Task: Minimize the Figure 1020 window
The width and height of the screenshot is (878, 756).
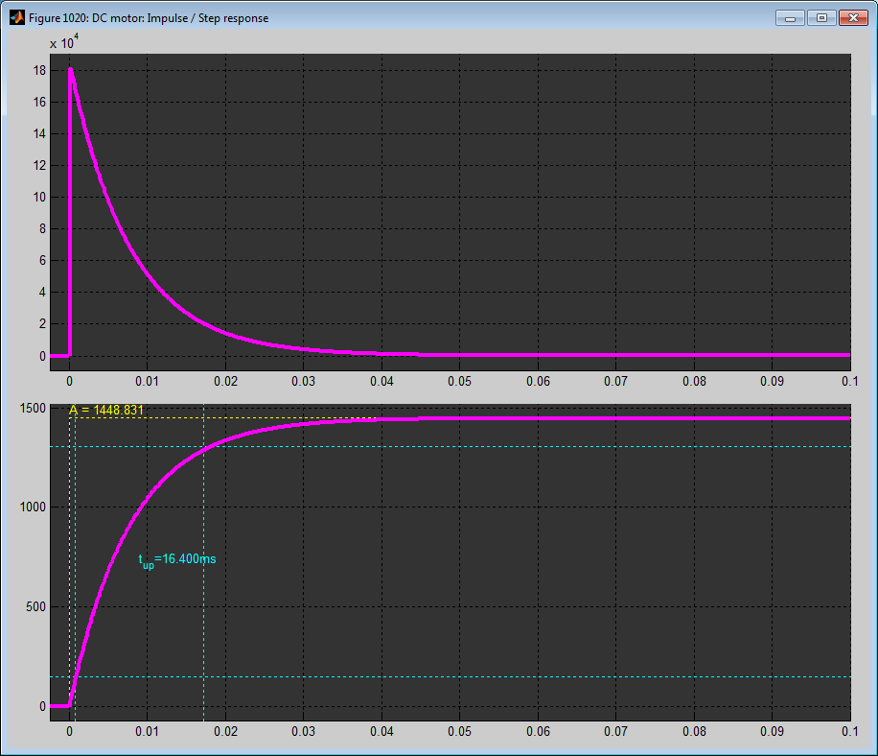Action: tap(790, 18)
